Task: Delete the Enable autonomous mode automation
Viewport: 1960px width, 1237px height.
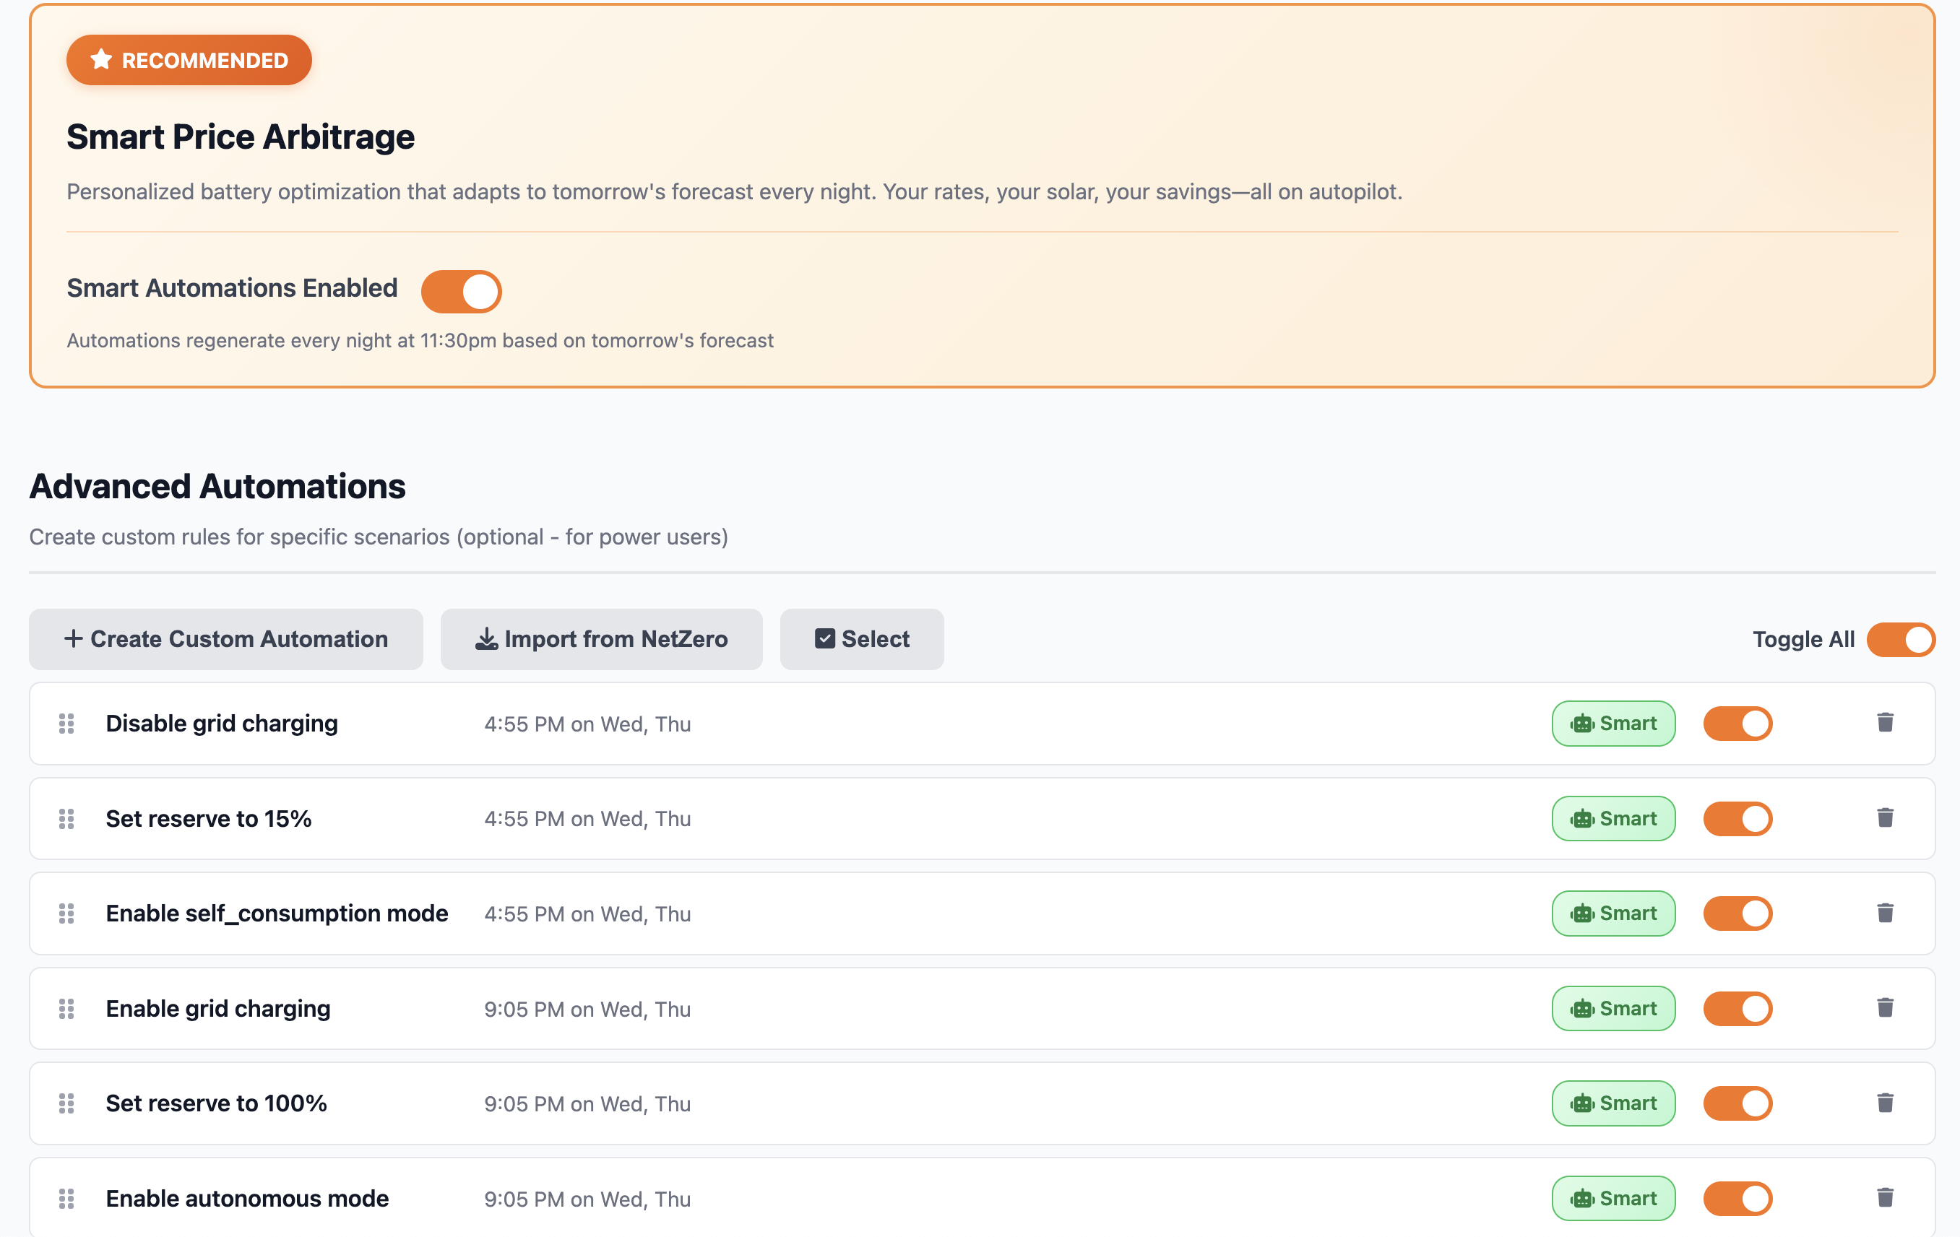Action: click(1885, 1198)
